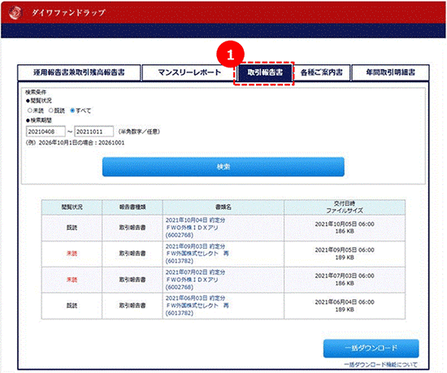Choose the すべて radio option
The width and height of the screenshot is (447, 373).
72,111
